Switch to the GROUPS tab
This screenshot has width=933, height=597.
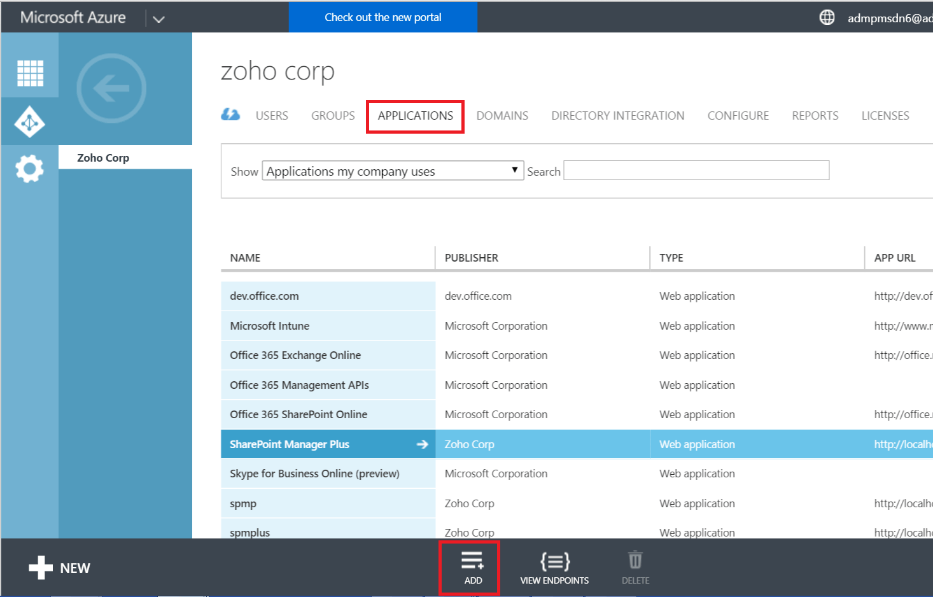point(333,116)
